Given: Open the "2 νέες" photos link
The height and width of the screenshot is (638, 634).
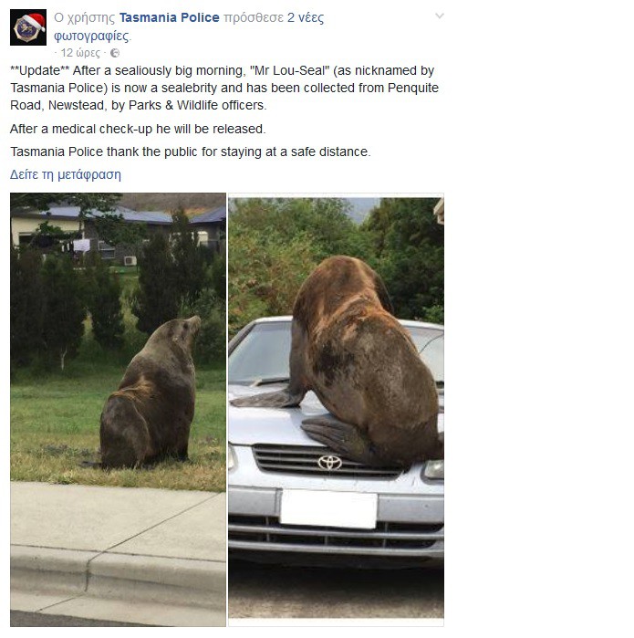Looking at the screenshot, I should pyautogui.click(x=306, y=17).
